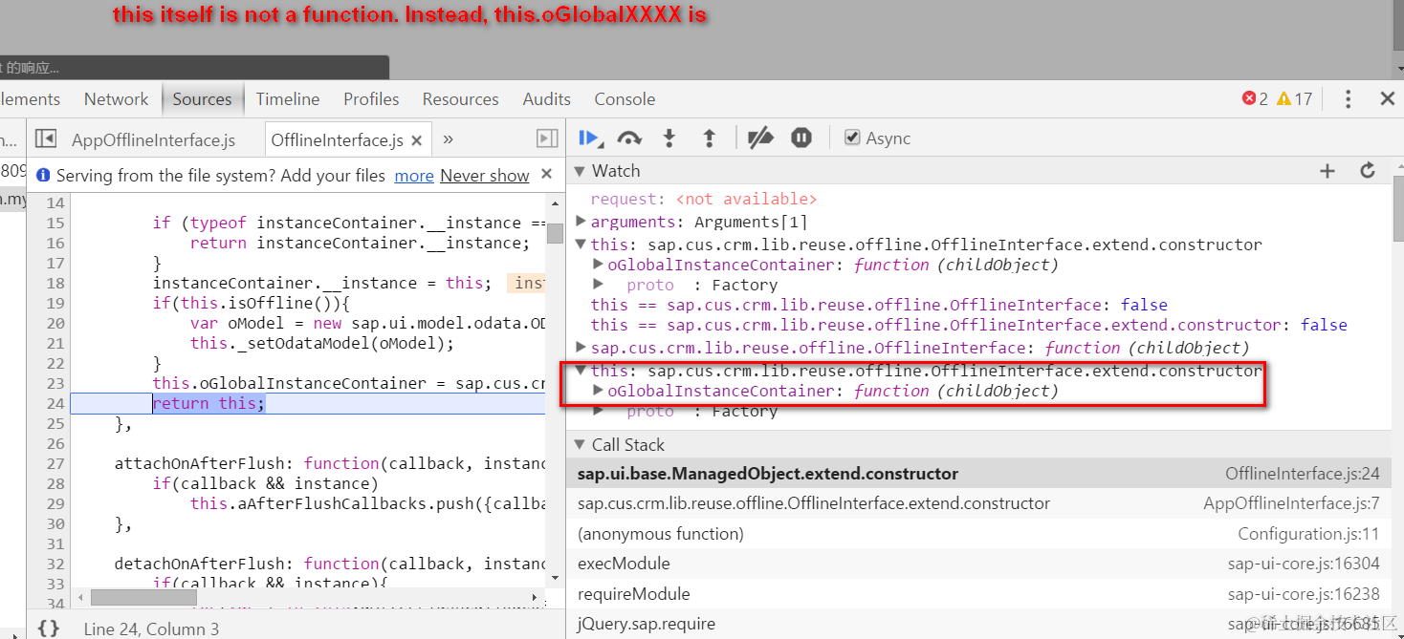Open the Profiles tab
The height and width of the screenshot is (639, 1404).
371,99
